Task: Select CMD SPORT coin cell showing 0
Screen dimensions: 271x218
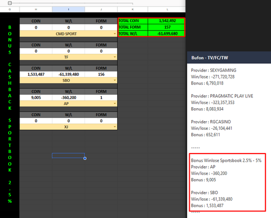Action: coord(36,28)
